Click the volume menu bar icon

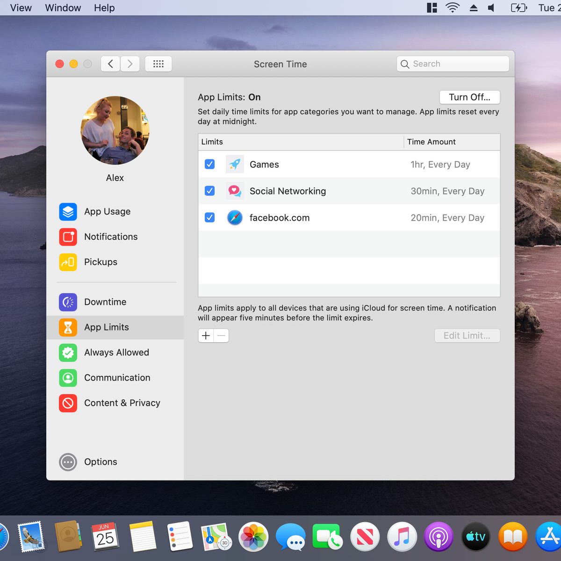point(491,7)
